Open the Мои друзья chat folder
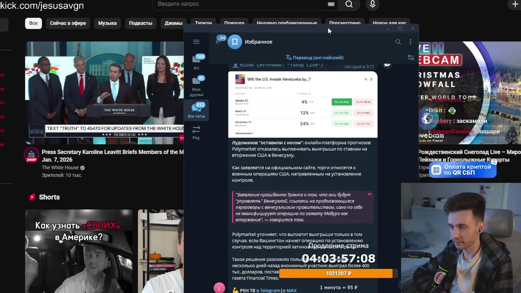Image resolution: width=521 pixels, height=293 pixels. tap(196, 86)
